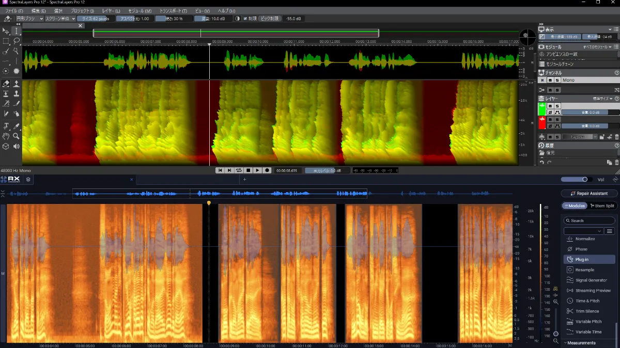Select the Amplify tool
620x348 pixels.
coord(16,83)
